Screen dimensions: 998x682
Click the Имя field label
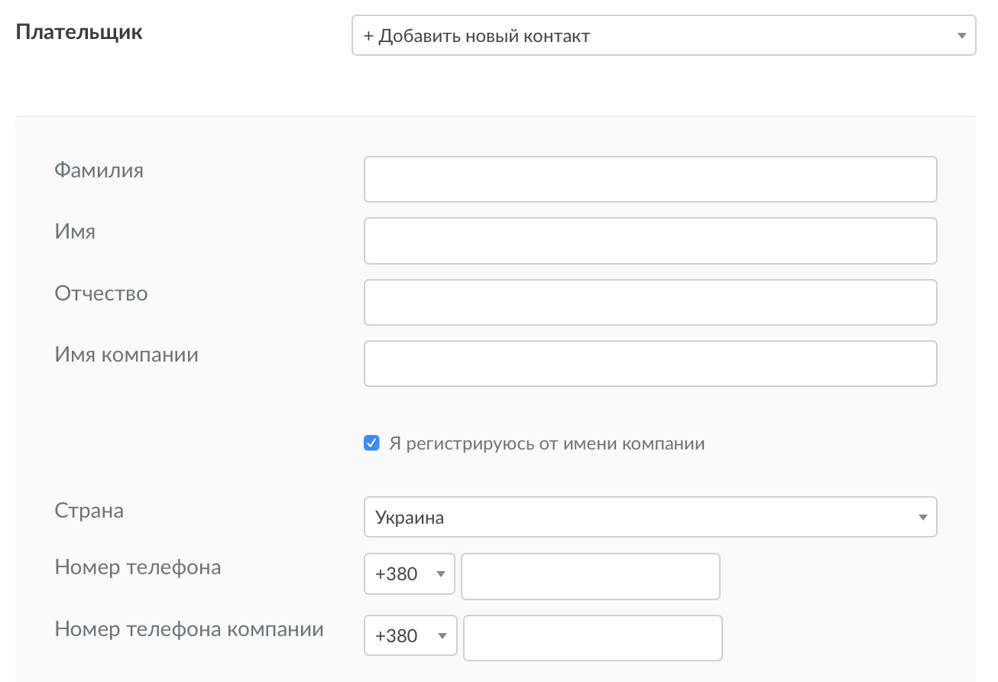75,231
